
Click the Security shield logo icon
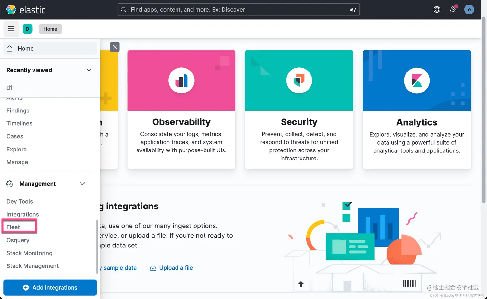(x=299, y=80)
